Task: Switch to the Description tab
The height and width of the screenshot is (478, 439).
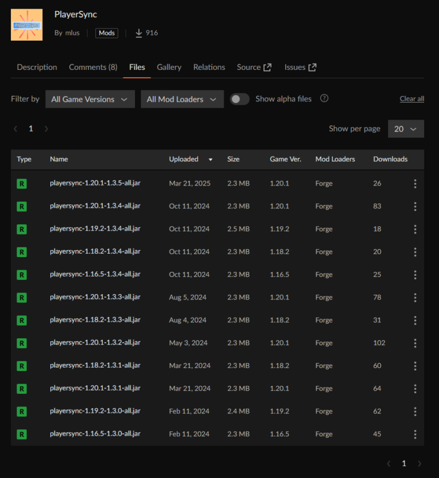Action: tap(37, 67)
